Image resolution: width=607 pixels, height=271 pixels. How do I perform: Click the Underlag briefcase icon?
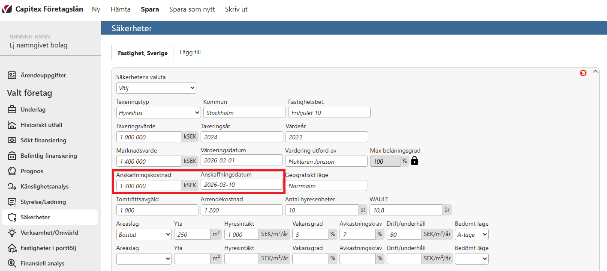click(x=12, y=109)
